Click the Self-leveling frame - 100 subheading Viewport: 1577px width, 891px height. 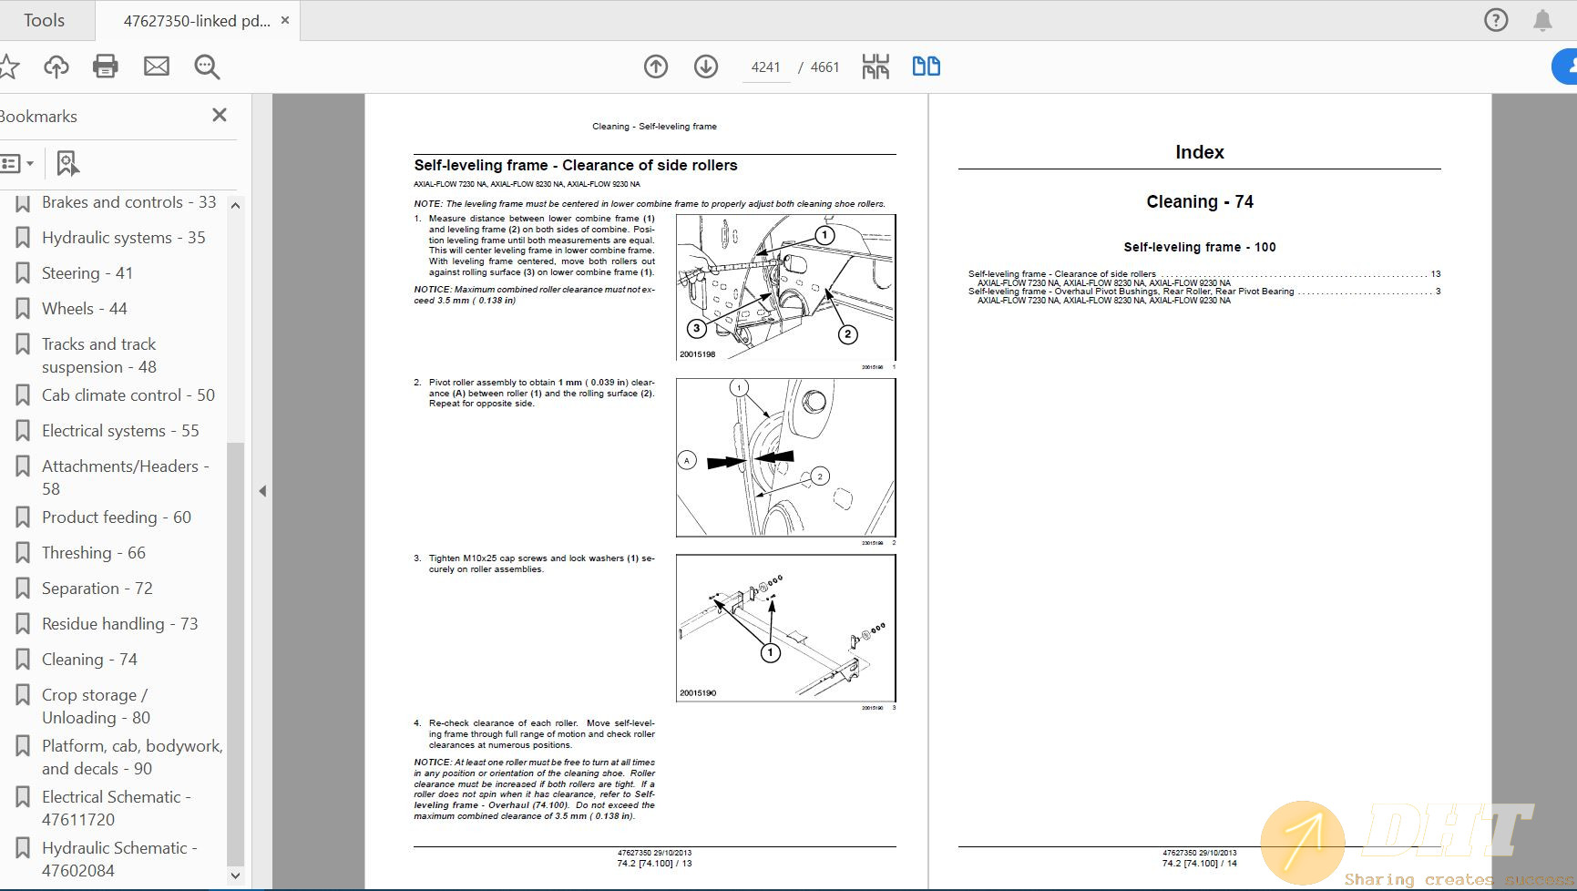(1200, 247)
